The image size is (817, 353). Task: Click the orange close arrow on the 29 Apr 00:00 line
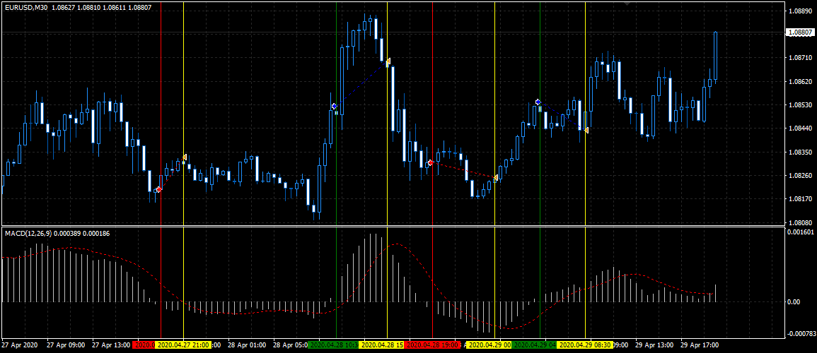point(496,179)
